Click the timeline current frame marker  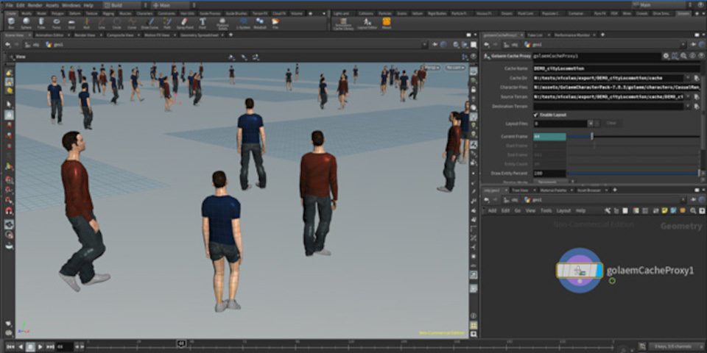[x=181, y=343]
